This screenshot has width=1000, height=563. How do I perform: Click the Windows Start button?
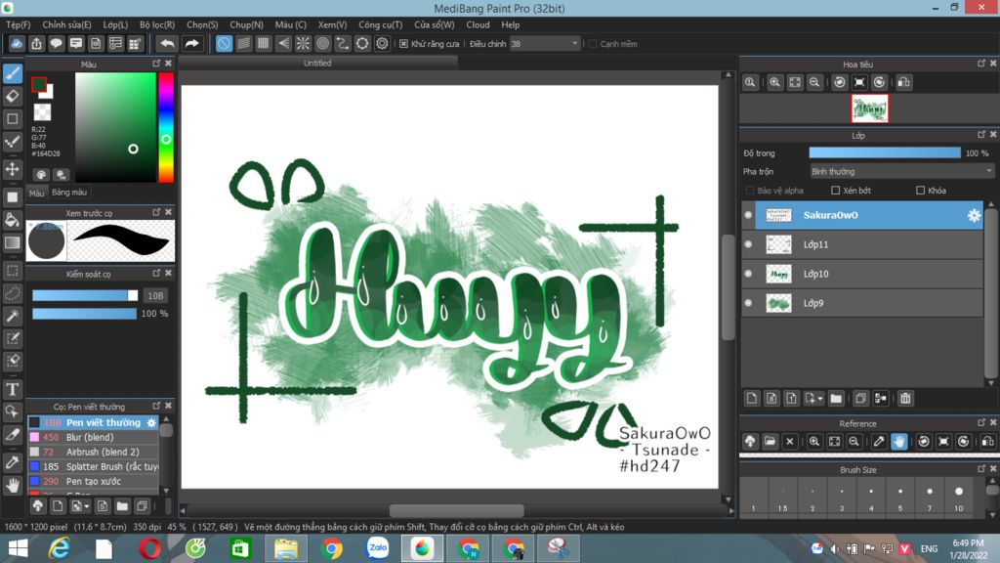click(x=18, y=548)
